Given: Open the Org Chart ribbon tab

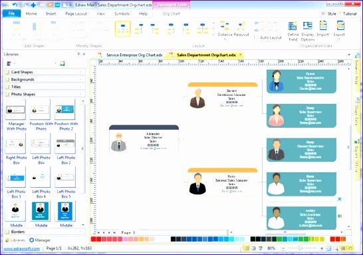Looking at the screenshot, I should pyautogui.click(x=172, y=14).
